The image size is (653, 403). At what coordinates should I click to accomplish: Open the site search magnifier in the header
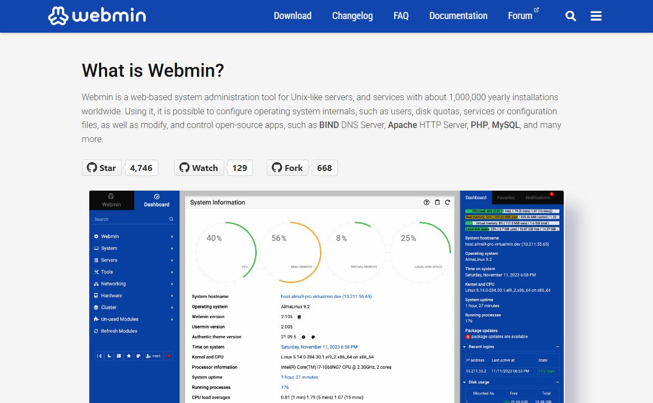pos(570,16)
